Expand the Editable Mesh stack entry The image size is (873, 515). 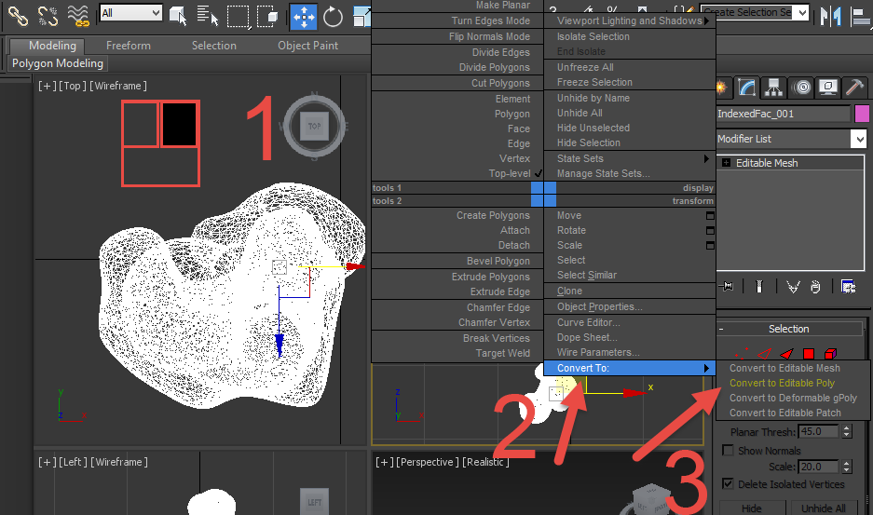726,163
